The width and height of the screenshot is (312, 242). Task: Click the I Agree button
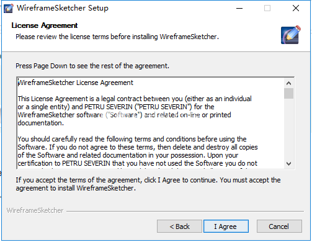226,226
